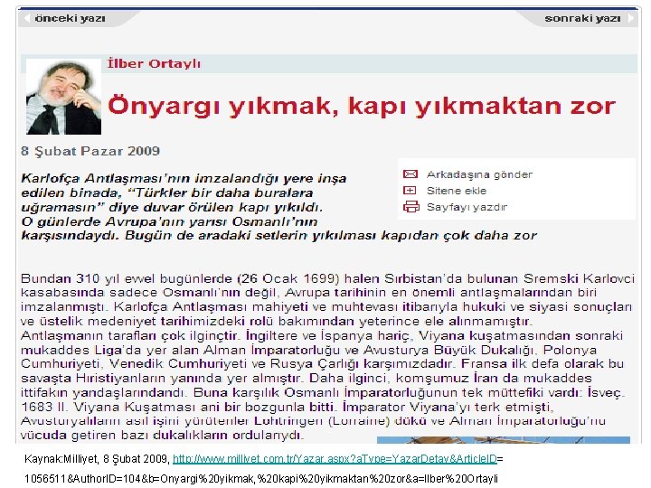Click the text Kaynak:Milliyet, 8 Şubat 2009

click(97, 459)
